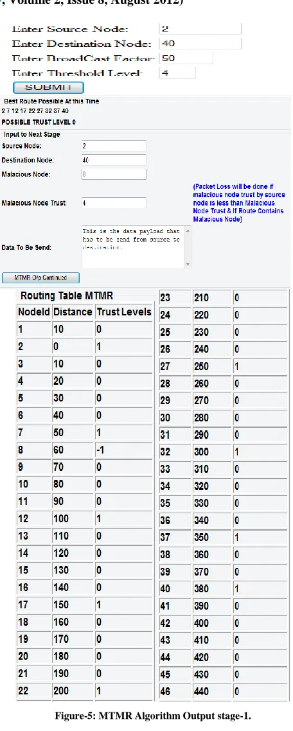Click distance value 200 for node 22
This screenshot has height=731, width=293.
coord(61,691)
